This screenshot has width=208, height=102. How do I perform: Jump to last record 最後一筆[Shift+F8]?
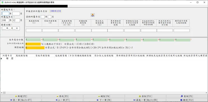tap(146, 100)
